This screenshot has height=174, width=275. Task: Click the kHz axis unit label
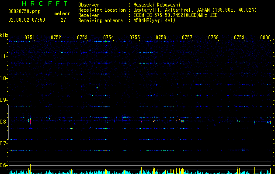[x=4, y=35]
